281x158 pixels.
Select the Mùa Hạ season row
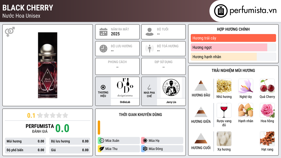point(162,140)
